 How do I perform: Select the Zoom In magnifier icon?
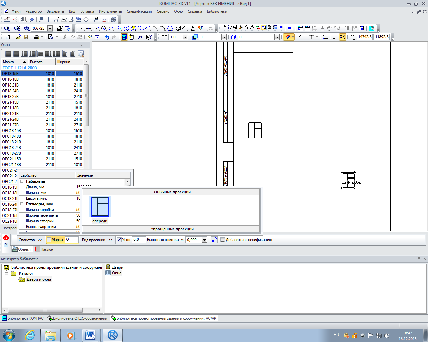27,28
